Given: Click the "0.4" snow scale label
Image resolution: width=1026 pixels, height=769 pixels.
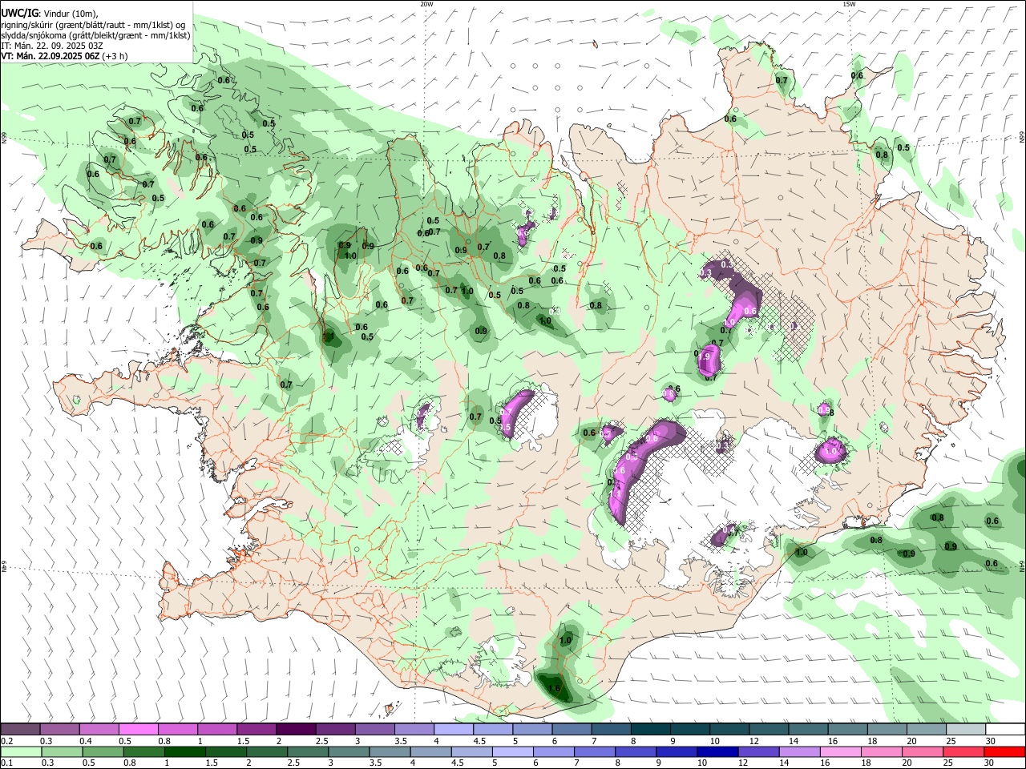Looking at the screenshot, I should 85,741.
